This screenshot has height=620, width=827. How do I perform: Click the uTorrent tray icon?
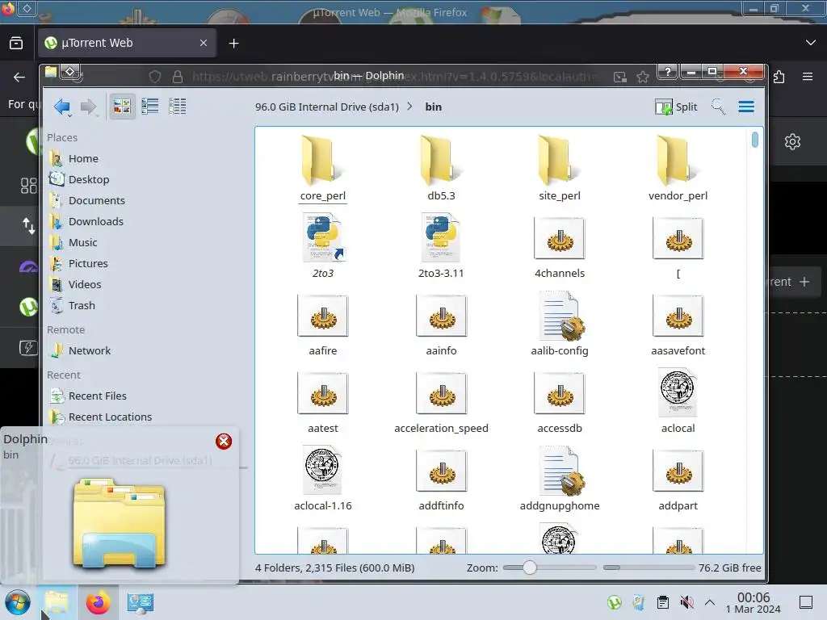[614, 602]
